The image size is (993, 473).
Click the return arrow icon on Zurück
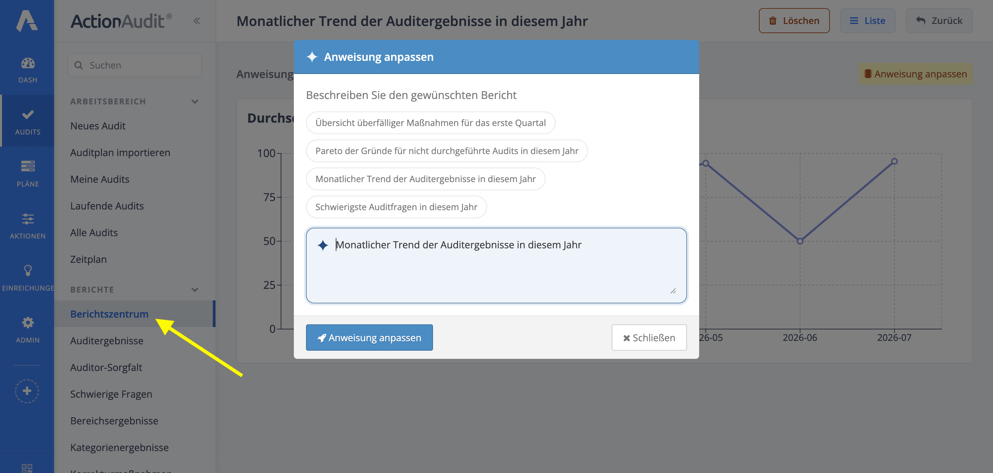tap(920, 21)
